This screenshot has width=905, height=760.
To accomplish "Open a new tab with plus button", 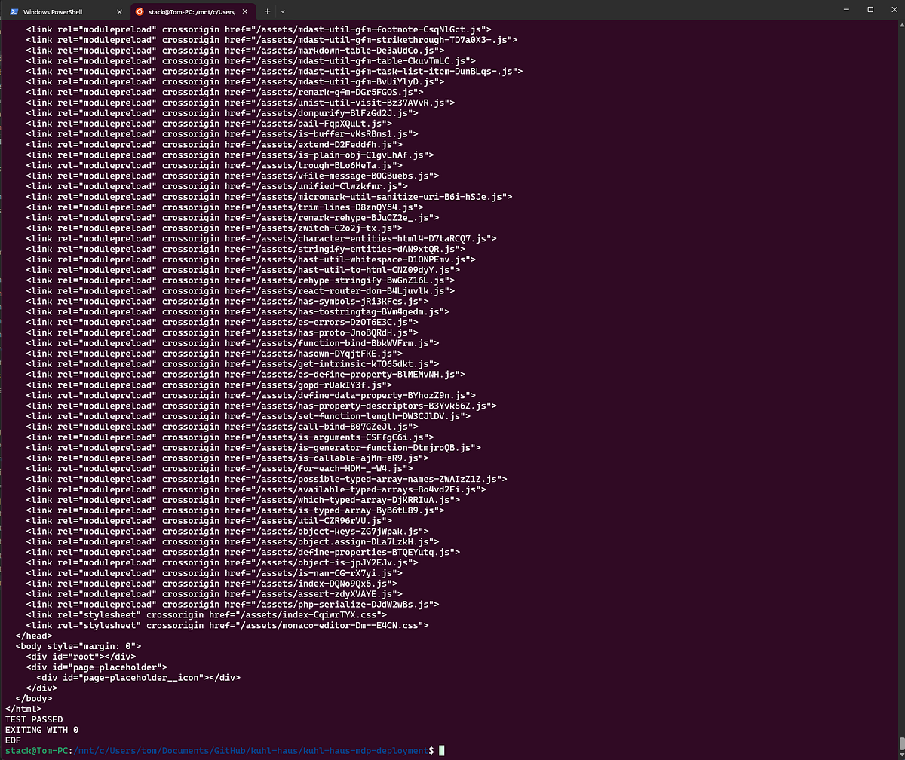I will point(267,11).
